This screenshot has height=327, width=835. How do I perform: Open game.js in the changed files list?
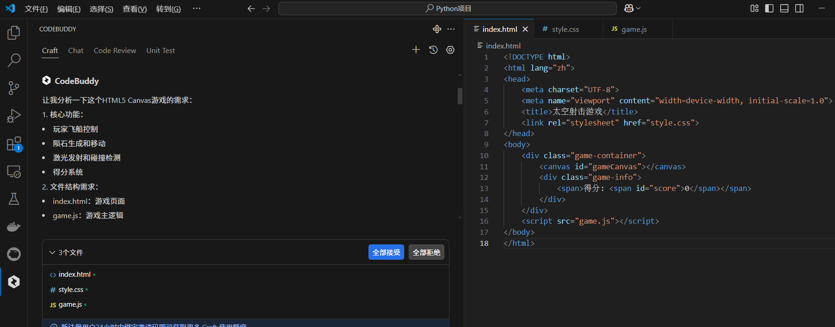click(70, 304)
